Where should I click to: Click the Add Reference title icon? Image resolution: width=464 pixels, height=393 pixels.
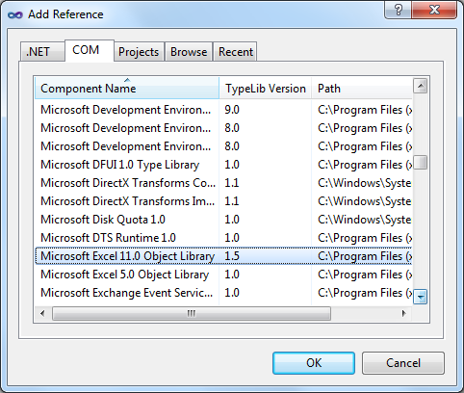coord(15,14)
